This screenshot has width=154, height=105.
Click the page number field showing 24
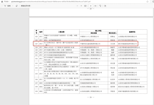pyautogui.click(x=90, y=5)
